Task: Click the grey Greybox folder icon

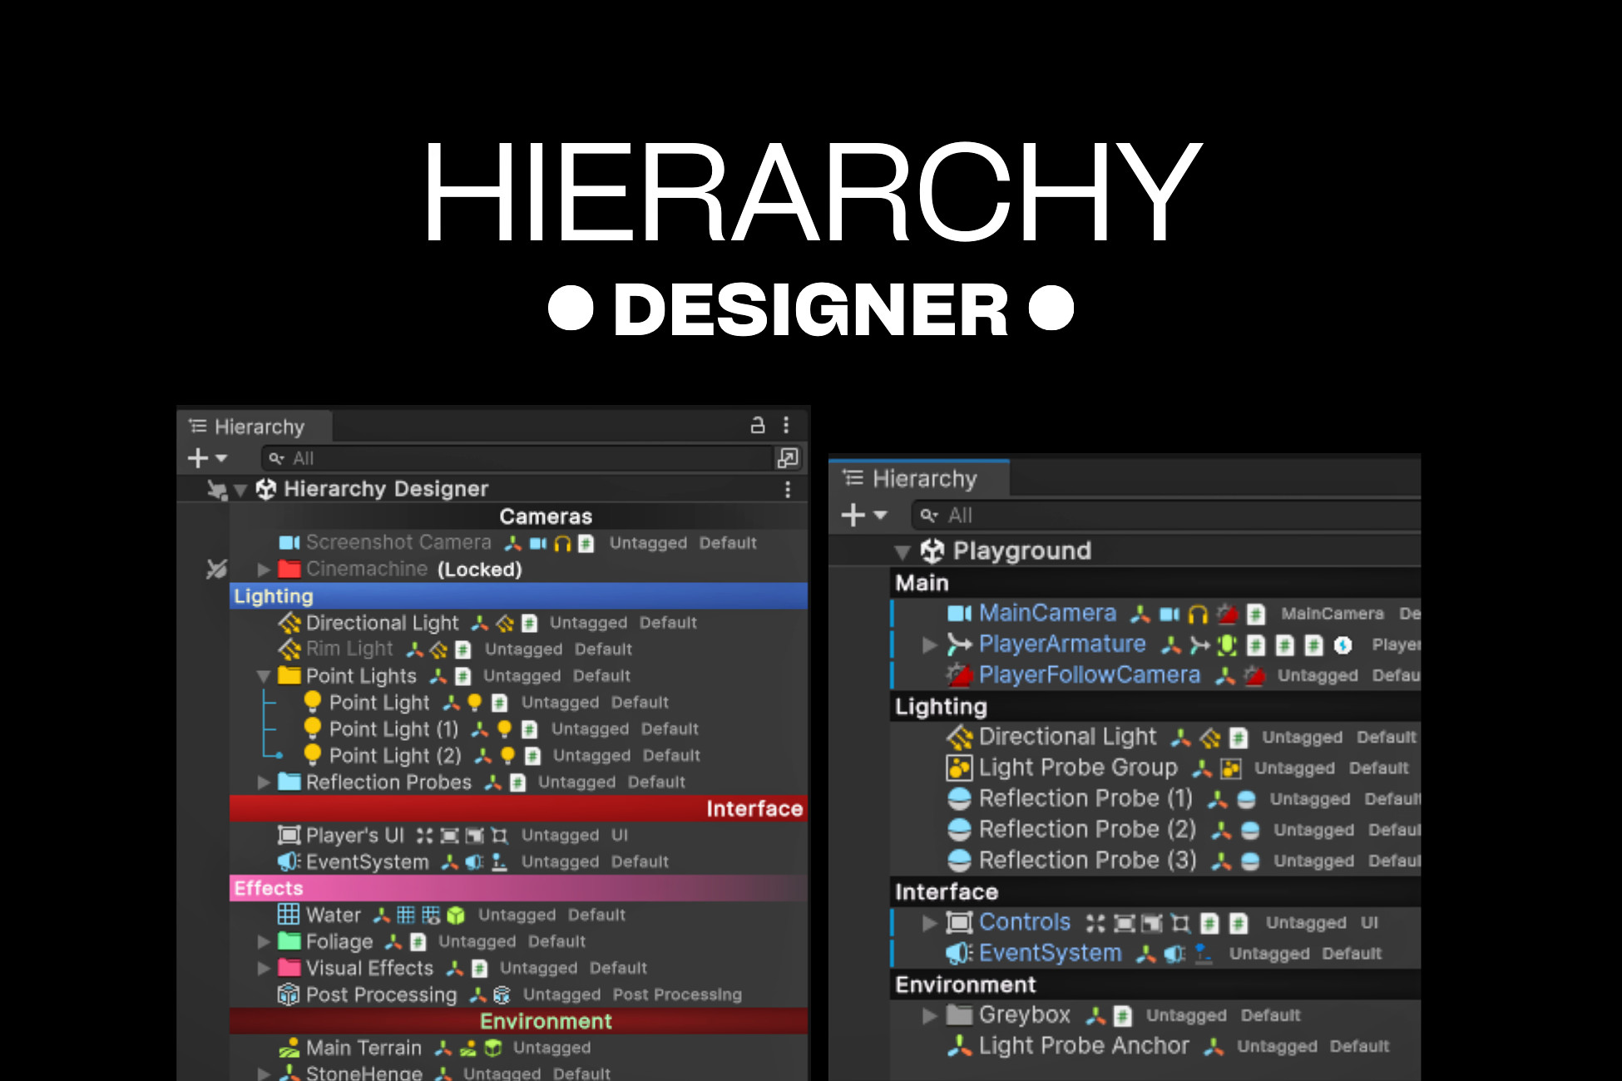Action: (x=959, y=1015)
